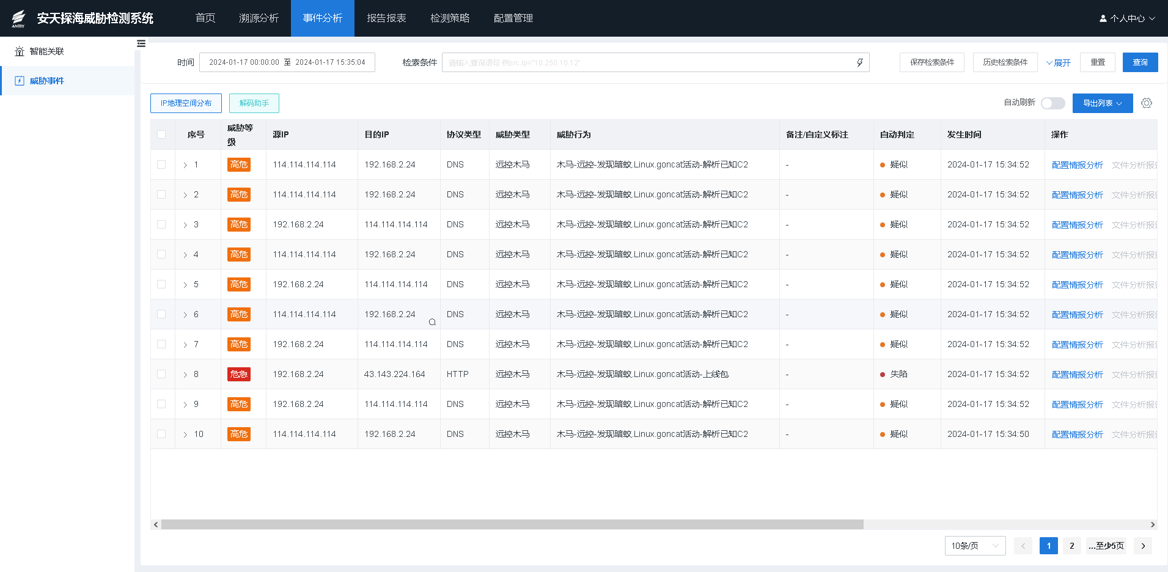Click the 重置 reset button
The image size is (1168, 572).
click(x=1098, y=62)
